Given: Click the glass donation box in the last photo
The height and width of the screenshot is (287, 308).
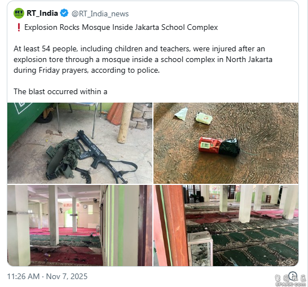Looking at the screenshot, I should (200, 248).
